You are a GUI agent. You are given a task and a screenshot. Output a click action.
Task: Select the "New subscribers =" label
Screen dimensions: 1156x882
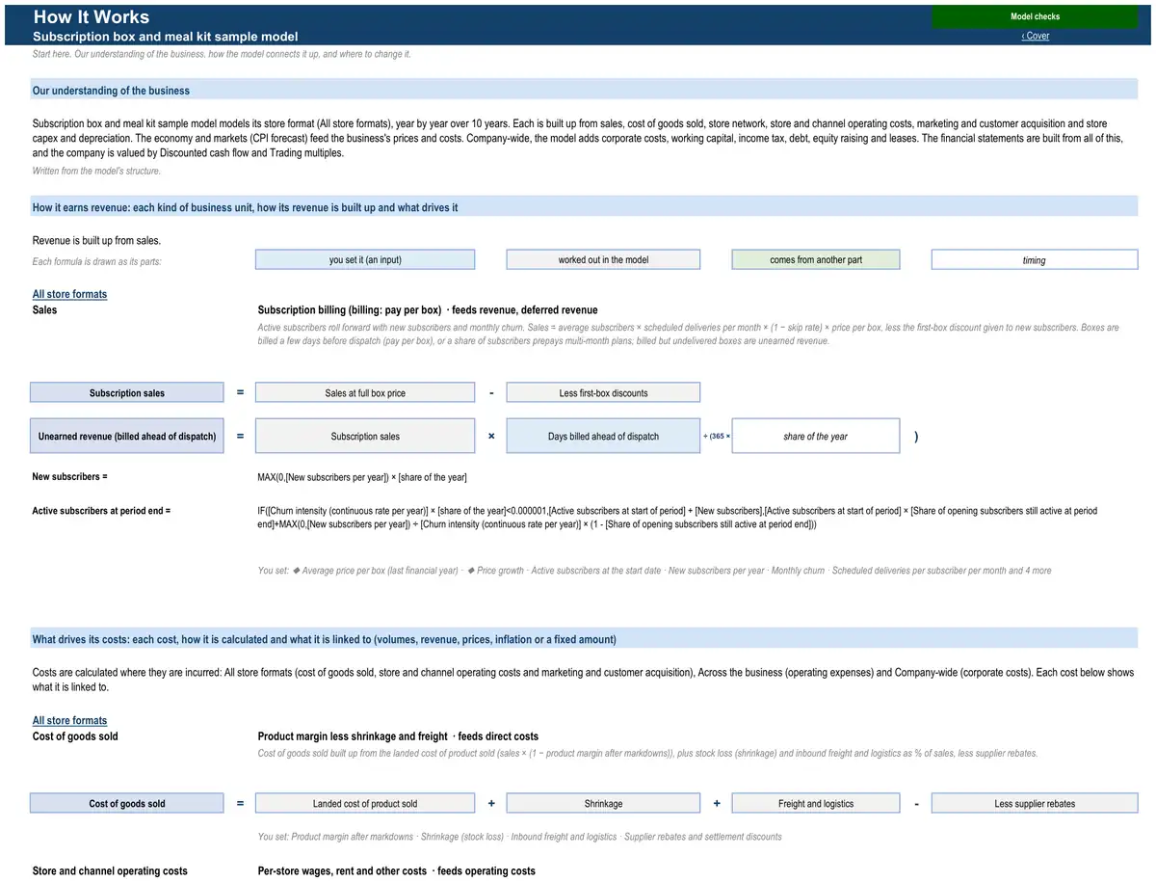[x=70, y=476]
